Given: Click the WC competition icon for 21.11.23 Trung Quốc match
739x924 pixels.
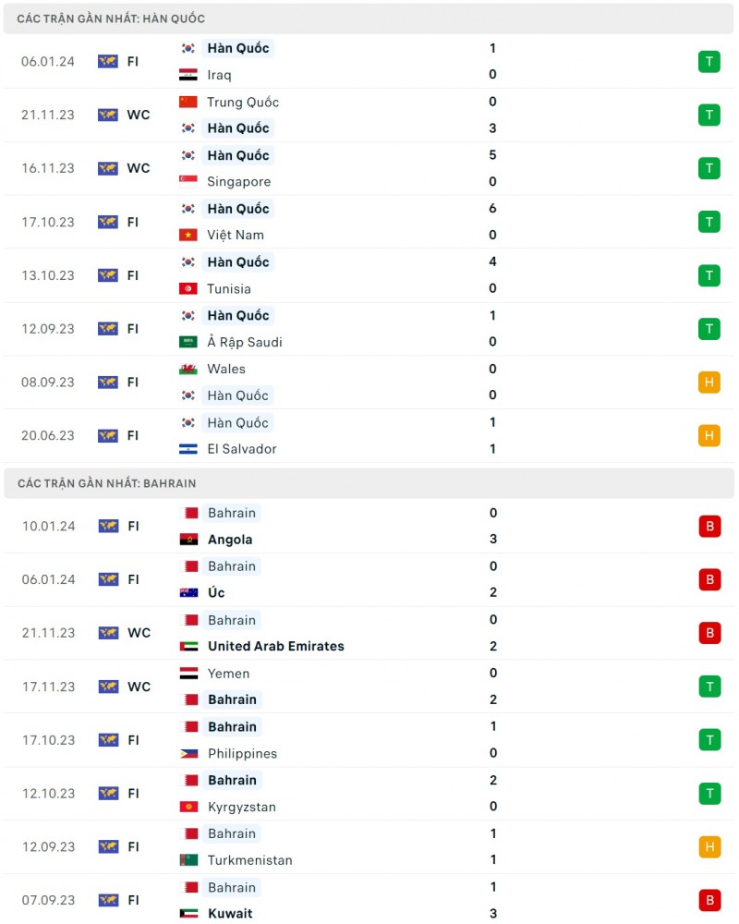Looking at the screenshot, I should (x=108, y=115).
